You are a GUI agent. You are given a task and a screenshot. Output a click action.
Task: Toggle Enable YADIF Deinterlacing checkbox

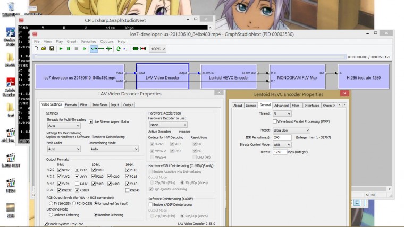click(151, 204)
